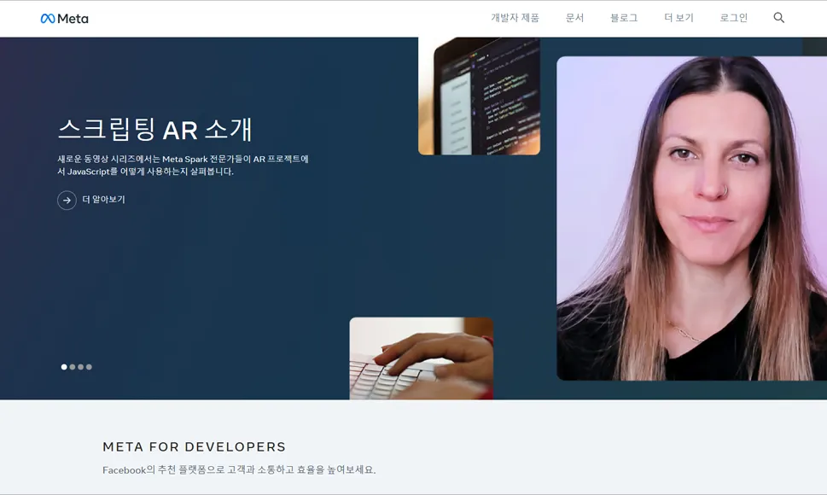Click the Meta logo in the header

[64, 19]
